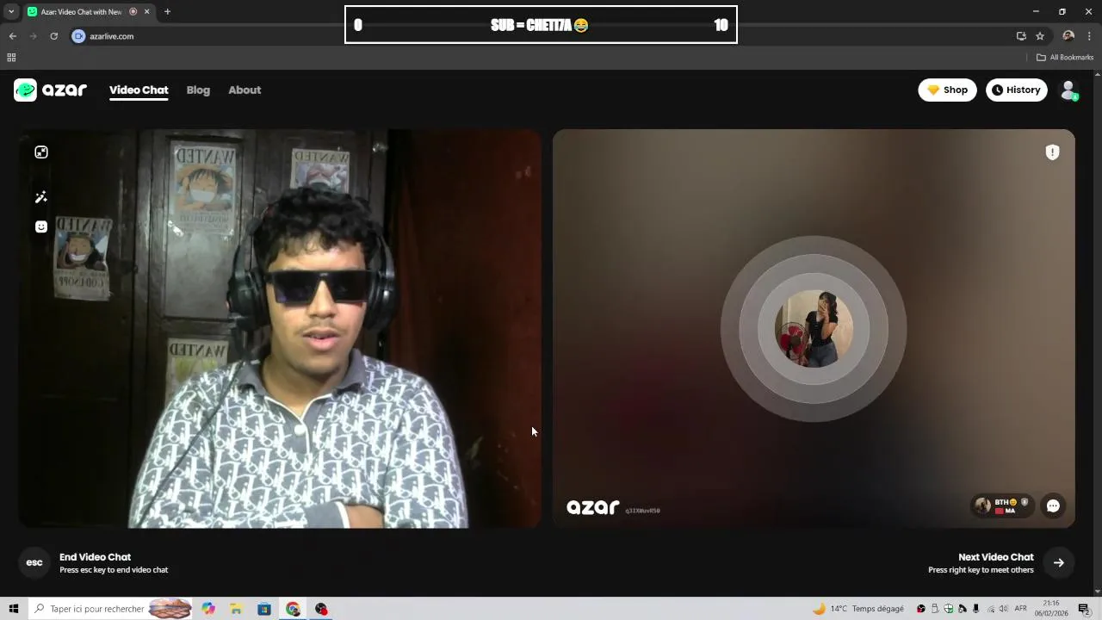The height and width of the screenshot is (620, 1102).
Task: Open the face filter smiley icon
Action: pos(41,226)
